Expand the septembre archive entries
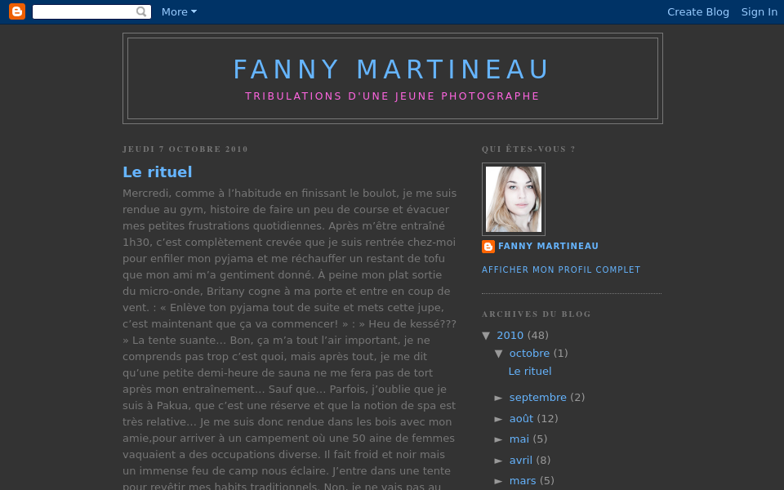This screenshot has width=784, height=490. 500,398
